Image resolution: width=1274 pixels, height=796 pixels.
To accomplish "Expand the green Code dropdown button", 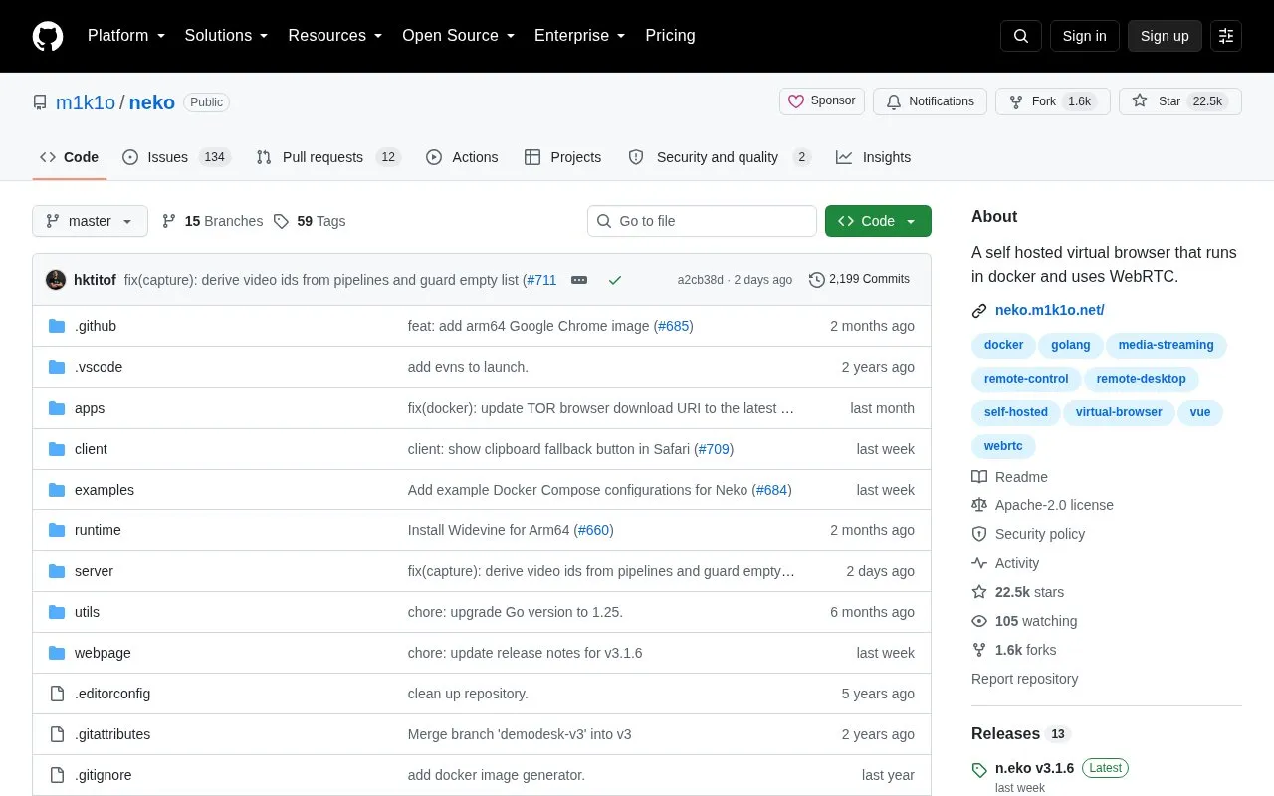I will [x=878, y=221].
